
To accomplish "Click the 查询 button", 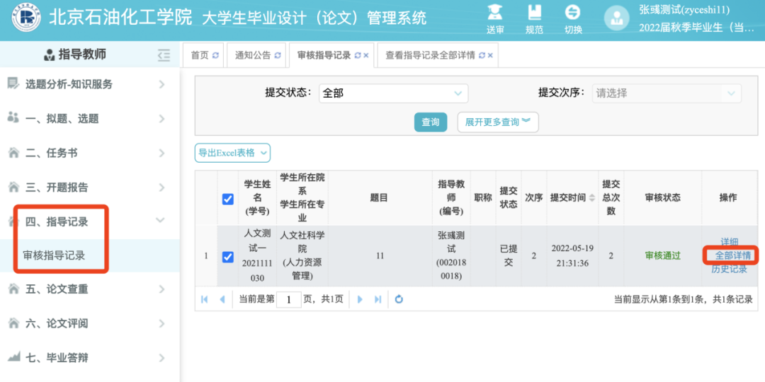I will pos(430,122).
